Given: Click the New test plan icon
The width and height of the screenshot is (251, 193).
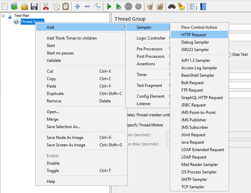Looking at the screenshot, I should tap(5, 6).
